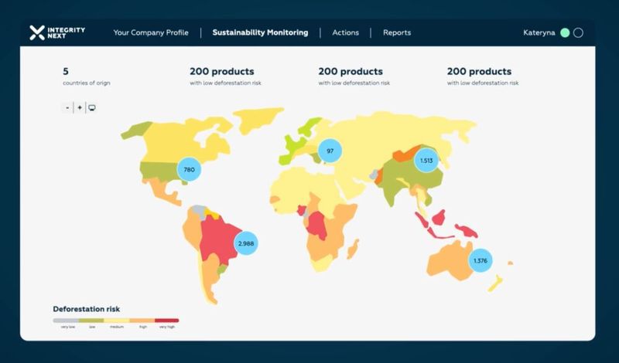Zoom out the map with minus button

pos(67,107)
